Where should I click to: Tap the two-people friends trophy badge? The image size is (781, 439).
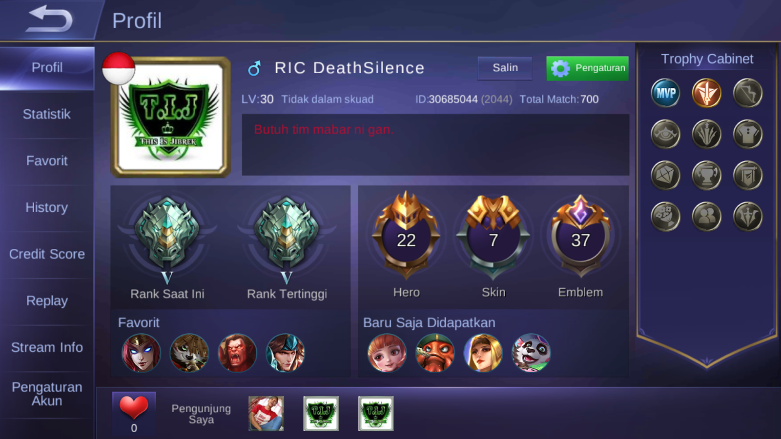click(x=706, y=216)
